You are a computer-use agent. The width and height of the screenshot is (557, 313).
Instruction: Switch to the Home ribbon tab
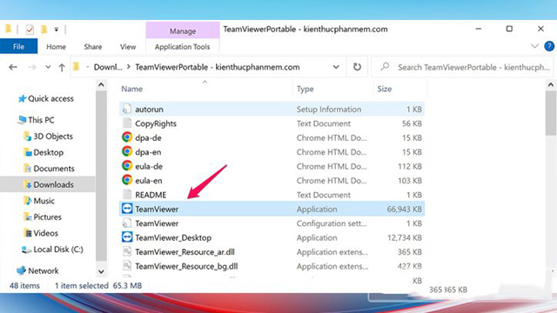(x=56, y=46)
